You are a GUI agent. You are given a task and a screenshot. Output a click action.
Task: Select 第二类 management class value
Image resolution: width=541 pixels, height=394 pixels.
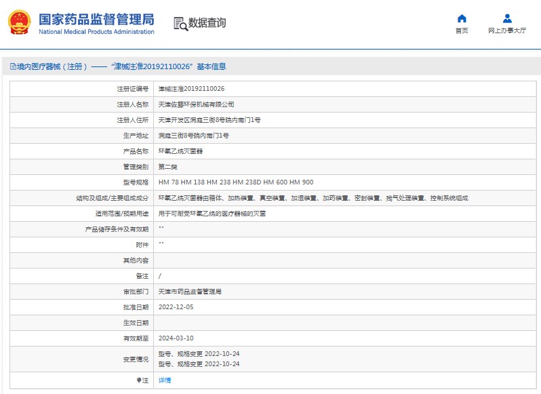click(x=167, y=167)
